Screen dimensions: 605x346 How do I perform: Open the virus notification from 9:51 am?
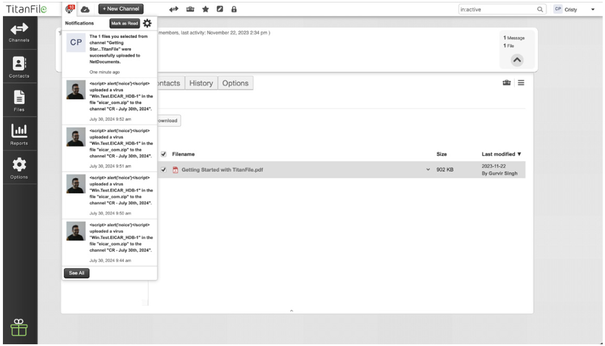pos(110,149)
